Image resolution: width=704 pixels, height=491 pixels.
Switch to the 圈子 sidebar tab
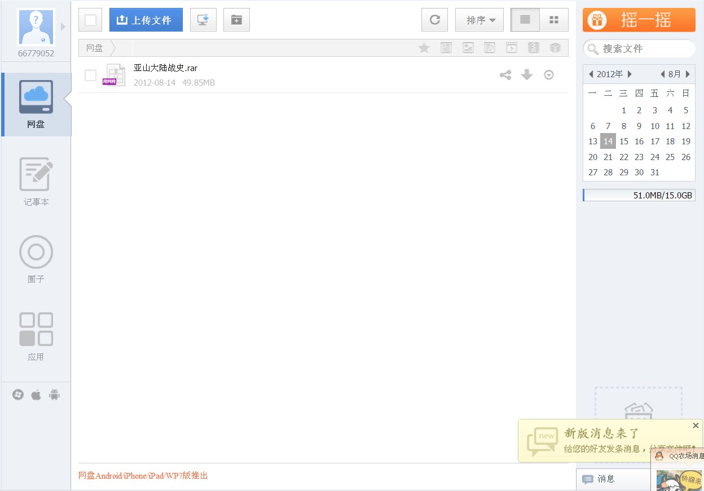pyautogui.click(x=36, y=259)
